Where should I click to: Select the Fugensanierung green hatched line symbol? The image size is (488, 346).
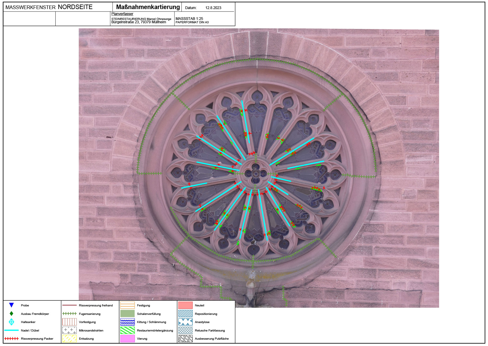pos(69,314)
